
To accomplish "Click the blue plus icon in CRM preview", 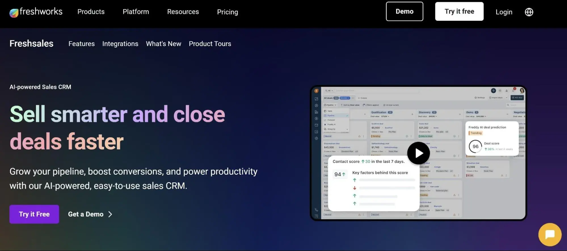I will click(493, 91).
